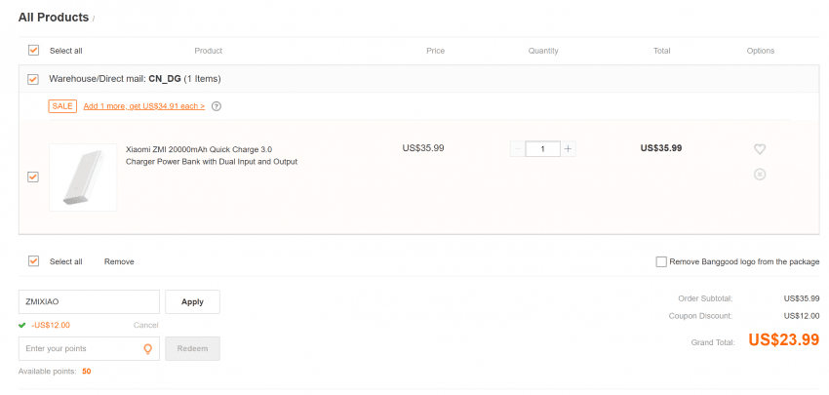This screenshot has width=829, height=395.
Task: Click the Order Subtotal US$35.99 value
Action: 802,298
